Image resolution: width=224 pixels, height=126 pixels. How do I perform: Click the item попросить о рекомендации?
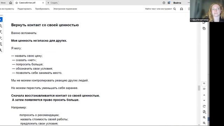(x=40, y=115)
